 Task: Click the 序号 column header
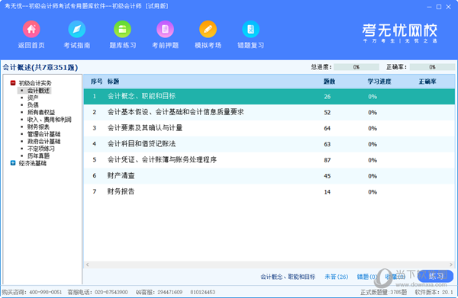(96, 82)
